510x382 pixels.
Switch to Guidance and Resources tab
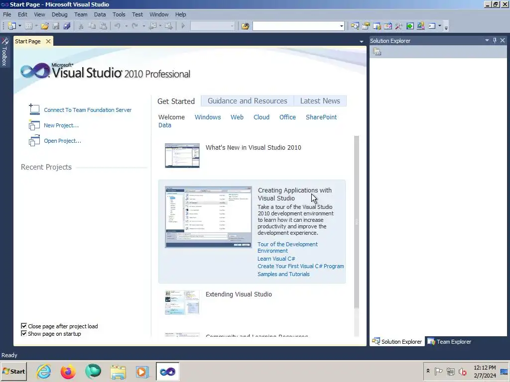(x=247, y=101)
